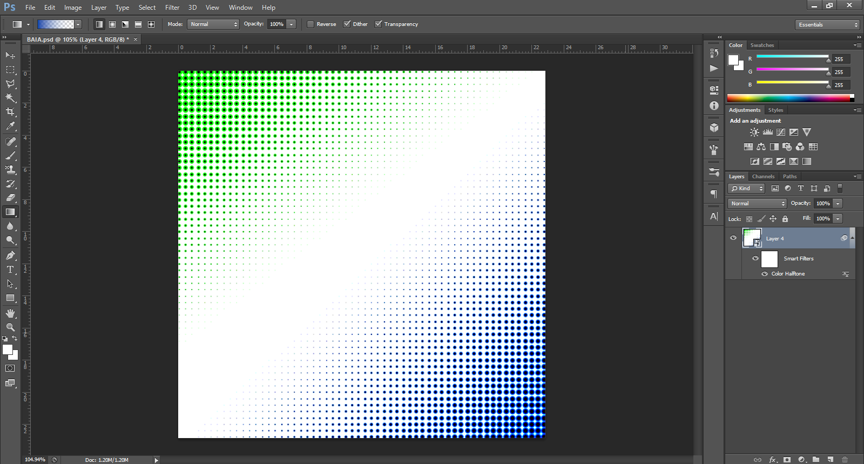Select the Eraser tool
The width and height of the screenshot is (864, 464).
[10, 198]
